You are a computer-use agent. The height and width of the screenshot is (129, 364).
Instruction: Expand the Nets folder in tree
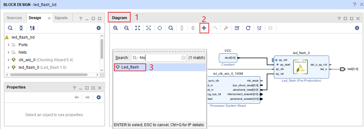coord(9,52)
